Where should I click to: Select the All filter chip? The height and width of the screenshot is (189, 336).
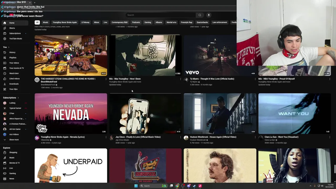click(37, 22)
